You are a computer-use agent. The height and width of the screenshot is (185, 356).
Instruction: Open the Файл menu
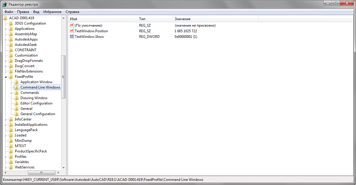point(9,12)
